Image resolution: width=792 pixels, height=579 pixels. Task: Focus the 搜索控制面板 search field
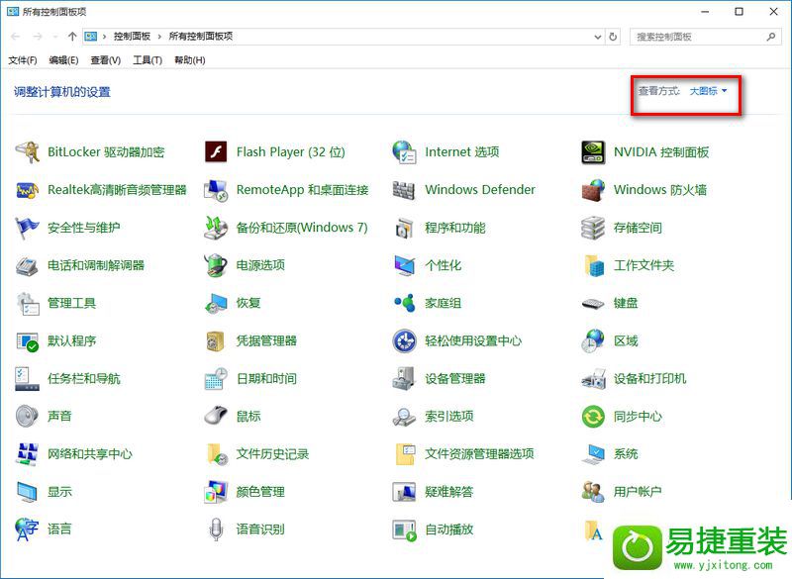705,37
